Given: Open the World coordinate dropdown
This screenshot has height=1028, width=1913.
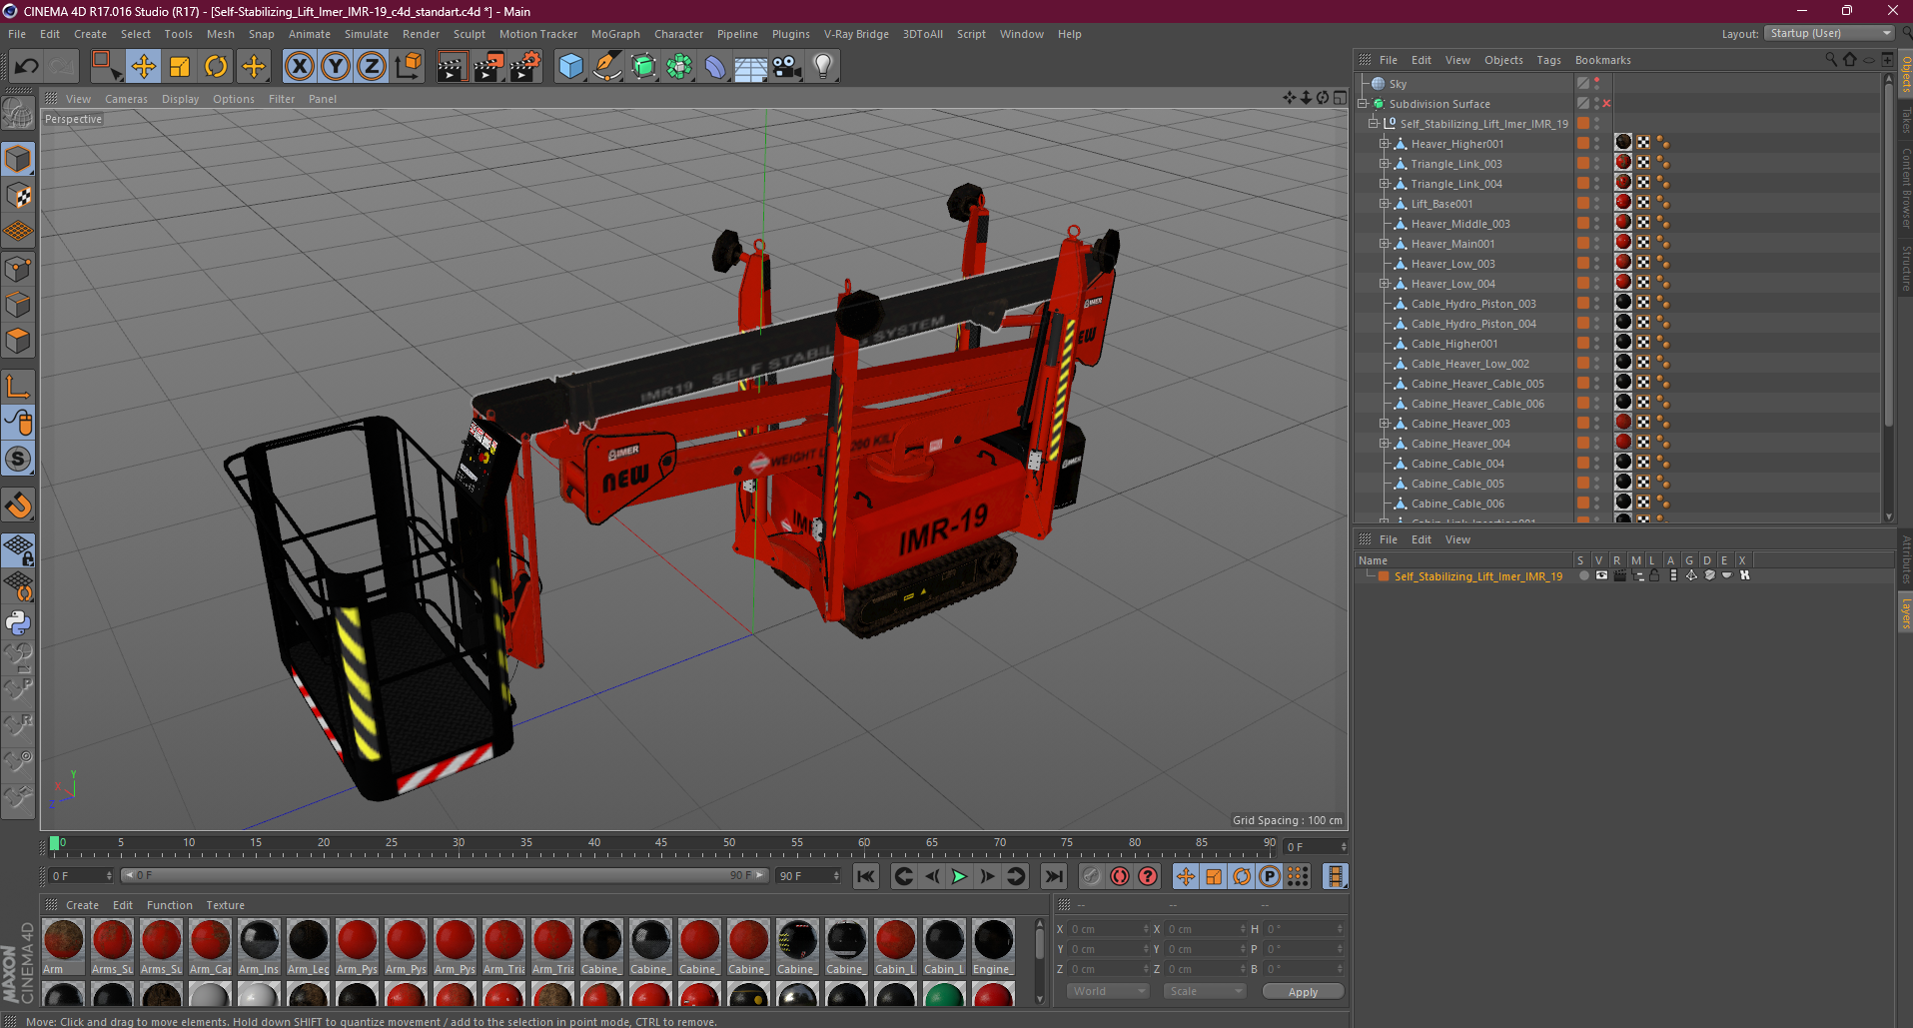Looking at the screenshot, I should click(1108, 991).
